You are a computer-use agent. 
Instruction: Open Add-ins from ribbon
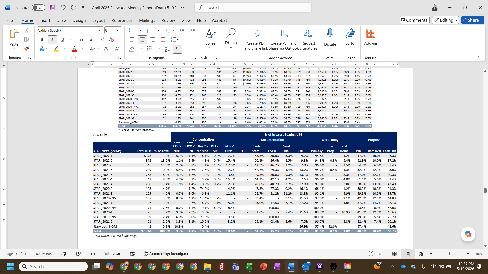coord(371,37)
